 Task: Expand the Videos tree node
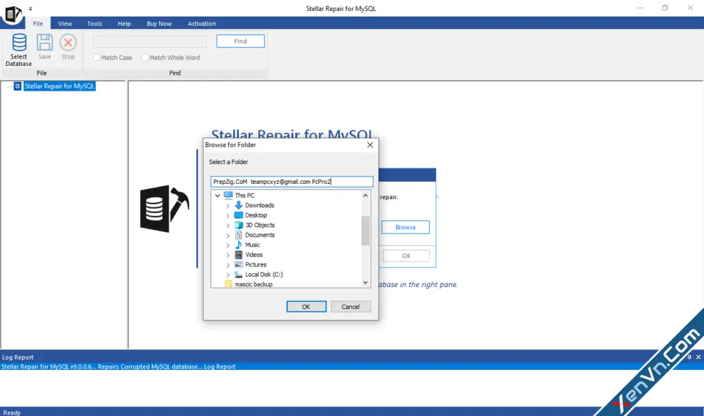point(228,255)
